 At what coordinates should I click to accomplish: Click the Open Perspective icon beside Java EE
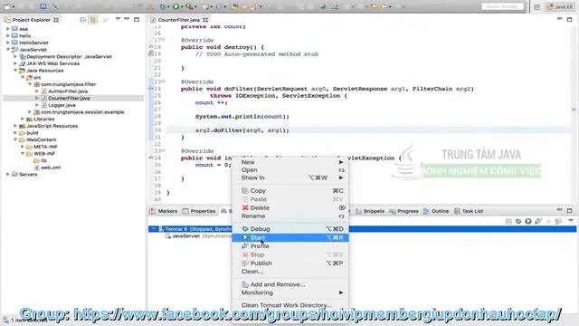click(x=537, y=6)
